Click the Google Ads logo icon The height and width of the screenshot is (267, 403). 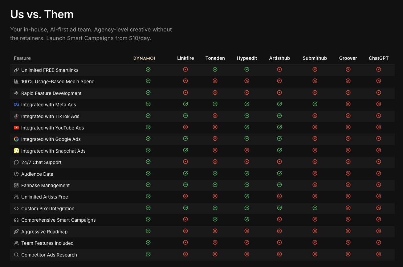[x=16, y=139]
